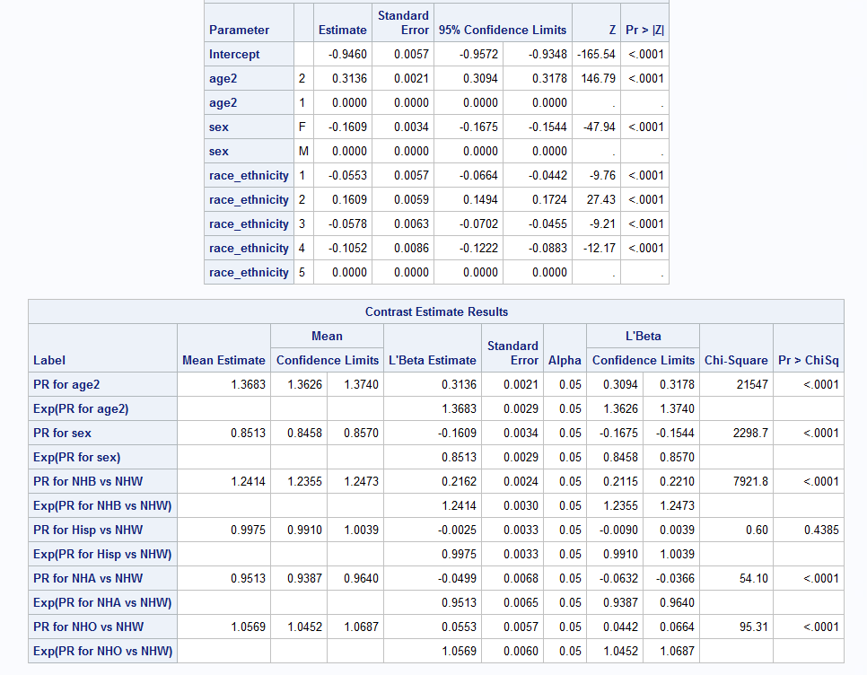Select the Parameter column header

tap(239, 30)
